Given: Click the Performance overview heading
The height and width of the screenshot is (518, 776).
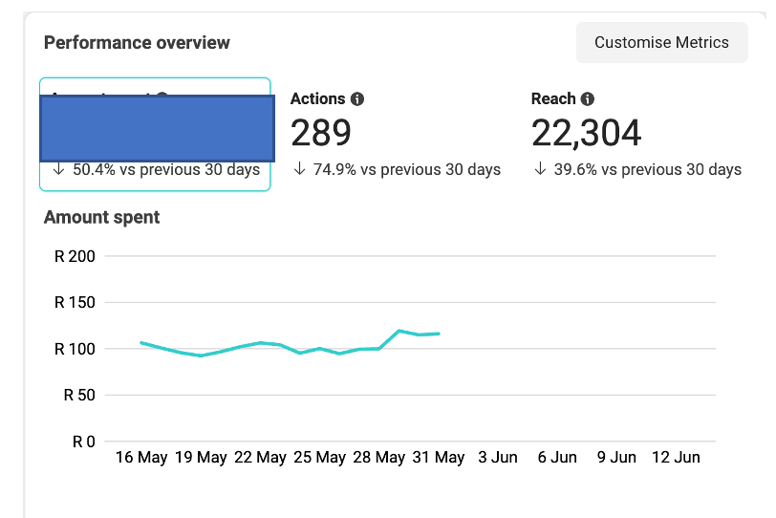Looking at the screenshot, I should [x=137, y=43].
